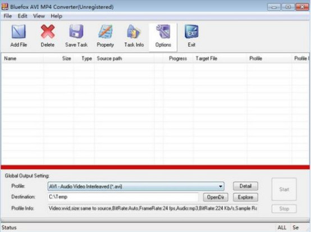Image resolution: width=311 pixels, height=232 pixels.
Task: Click the Status text in status bar
Action: point(9,228)
